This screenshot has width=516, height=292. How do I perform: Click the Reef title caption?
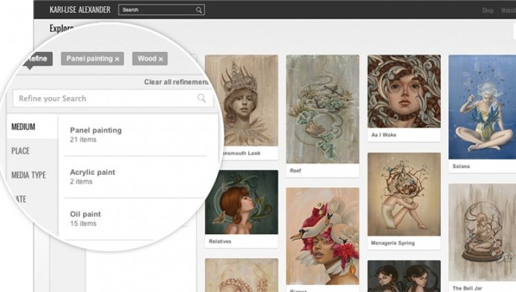pyautogui.click(x=296, y=170)
